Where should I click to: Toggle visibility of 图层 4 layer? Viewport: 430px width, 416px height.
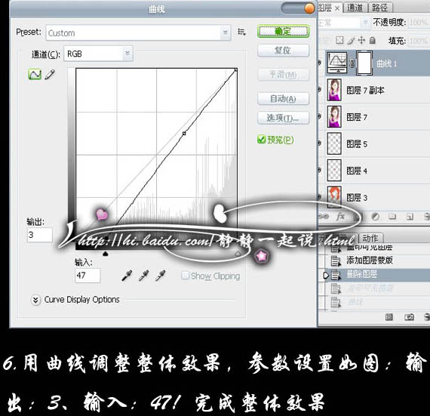pos(320,170)
